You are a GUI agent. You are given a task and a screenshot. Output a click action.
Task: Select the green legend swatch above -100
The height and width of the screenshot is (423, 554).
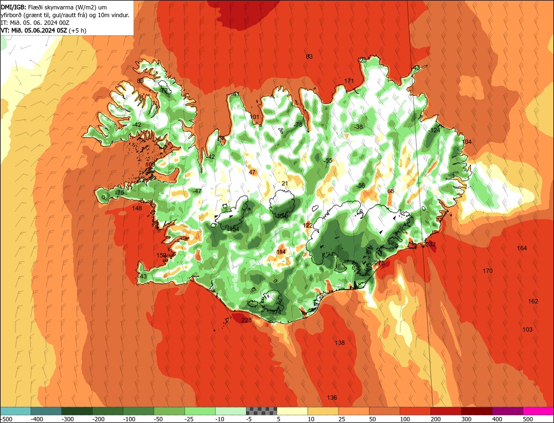138,411
